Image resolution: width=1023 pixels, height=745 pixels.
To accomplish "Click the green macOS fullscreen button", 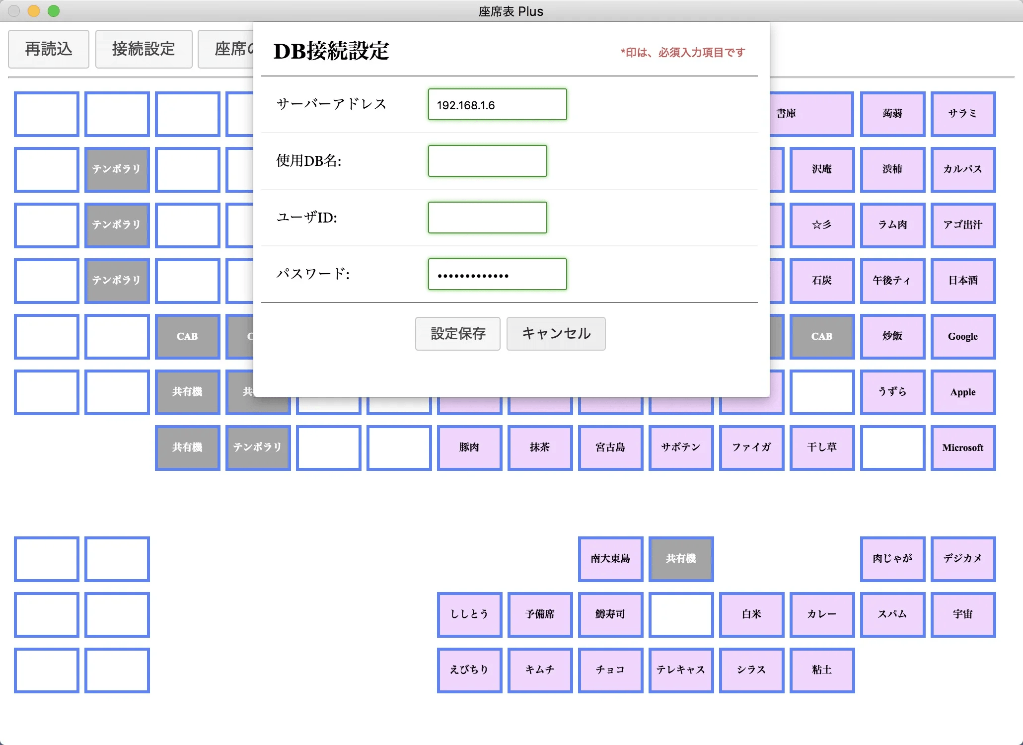I will pos(54,11).
